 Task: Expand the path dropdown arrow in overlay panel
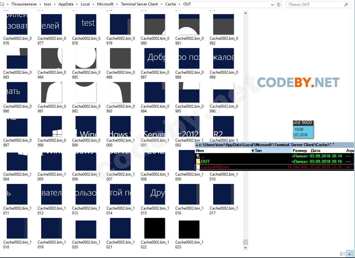coord(197,145)
